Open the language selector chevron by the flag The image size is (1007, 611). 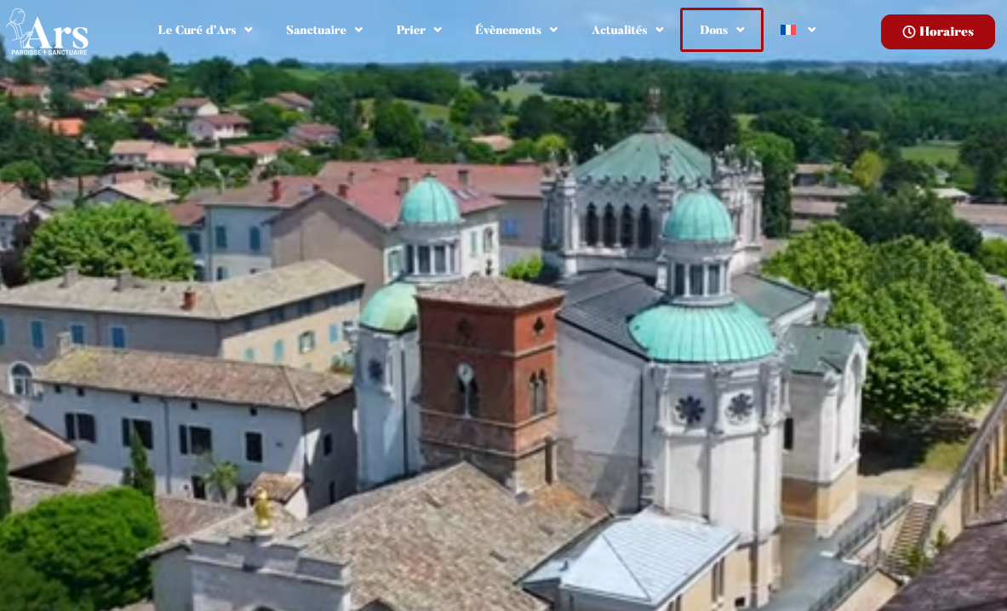811,30
